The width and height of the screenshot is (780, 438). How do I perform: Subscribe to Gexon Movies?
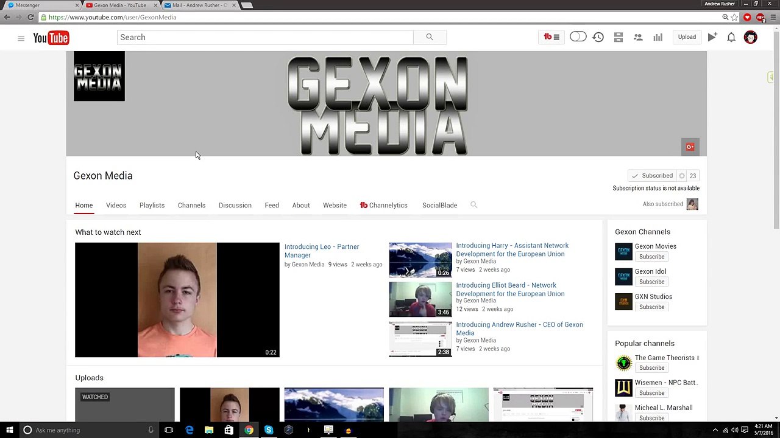coord(651,257)
